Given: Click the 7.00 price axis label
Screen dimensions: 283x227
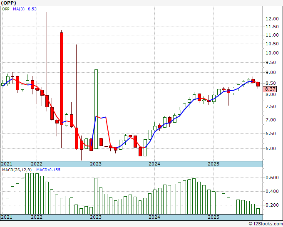Looking at the screenshot, I should [x=271, y=120].
